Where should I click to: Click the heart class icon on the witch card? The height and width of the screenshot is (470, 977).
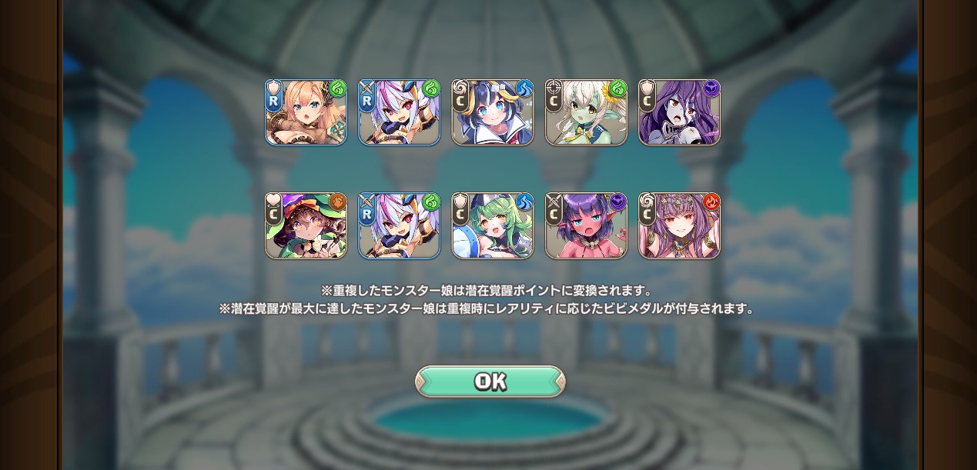274,201
